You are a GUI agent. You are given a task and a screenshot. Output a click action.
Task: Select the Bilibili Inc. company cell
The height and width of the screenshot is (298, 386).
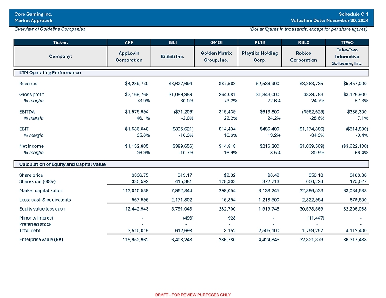pos(172,57)
